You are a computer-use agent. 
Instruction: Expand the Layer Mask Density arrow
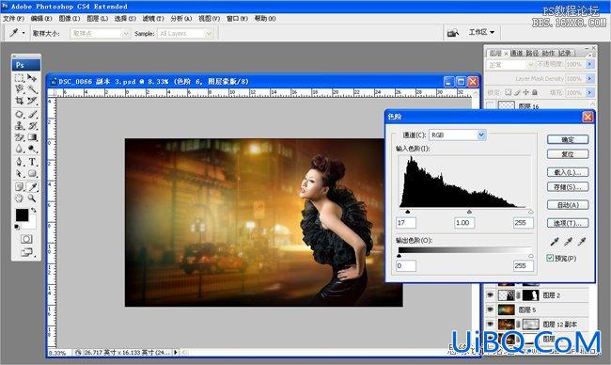point(590,78)
